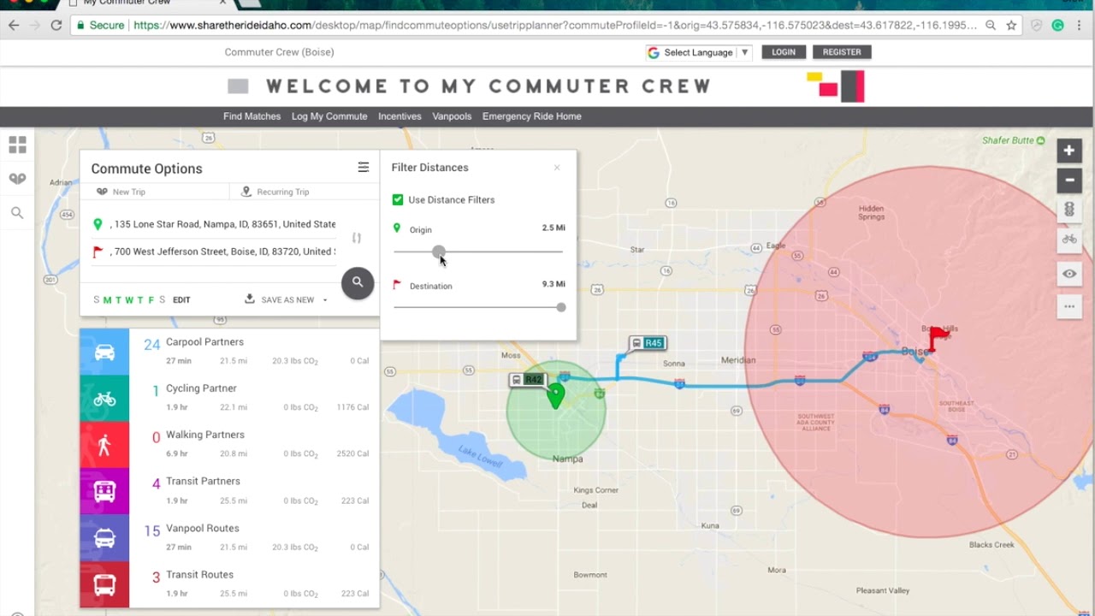Open Find Matches menu item
The width and height of the screenshot is (1095, 616).
(x=252, y=116)
